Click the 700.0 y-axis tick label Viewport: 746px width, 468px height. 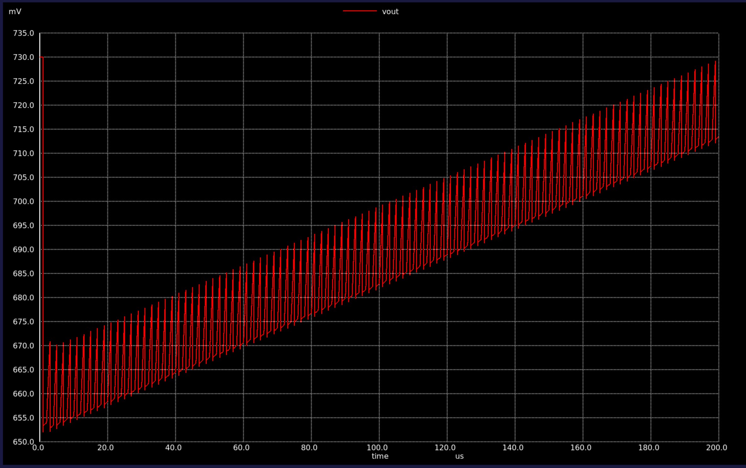coord(23,201)
